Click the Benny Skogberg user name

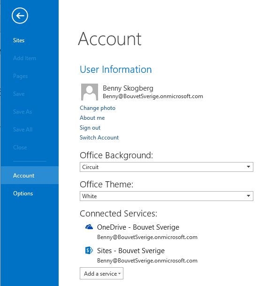tap(128, 88)
